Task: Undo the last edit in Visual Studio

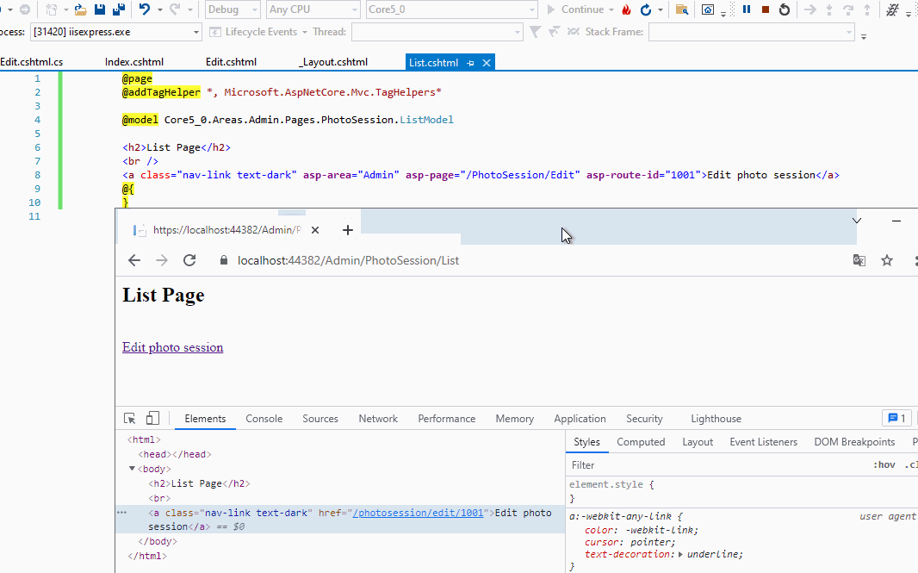Action: [144, 9]
